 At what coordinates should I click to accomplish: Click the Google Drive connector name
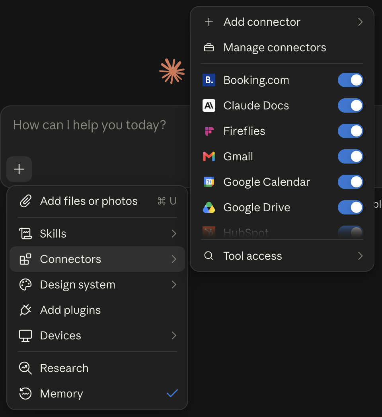pos(257,208)
